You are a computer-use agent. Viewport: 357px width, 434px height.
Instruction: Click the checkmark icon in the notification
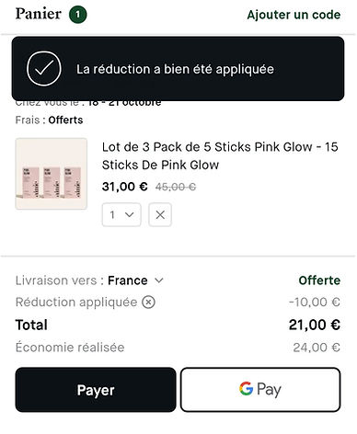[x=44, y=69]
